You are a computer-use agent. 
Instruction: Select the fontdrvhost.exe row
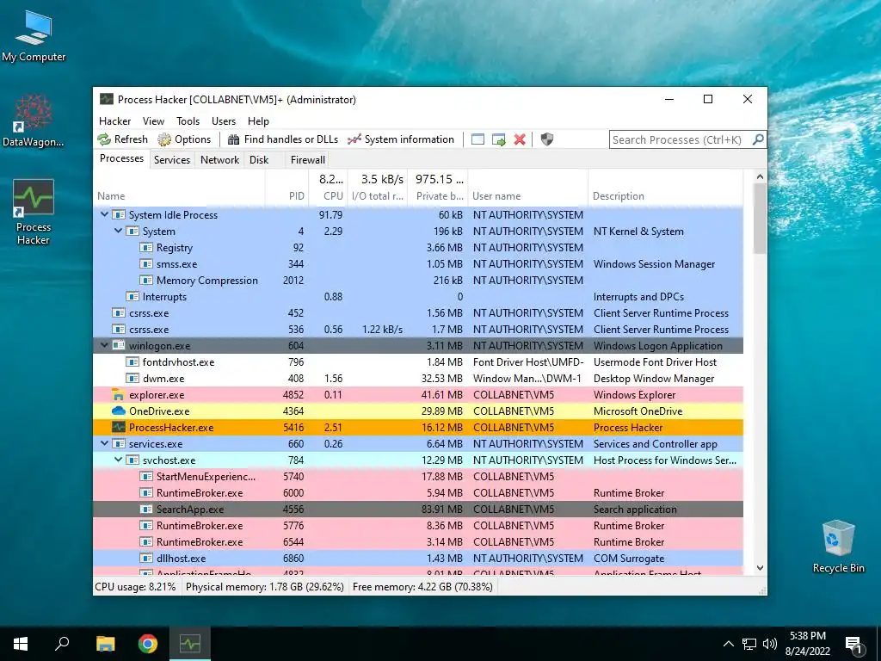click(418, 362)
